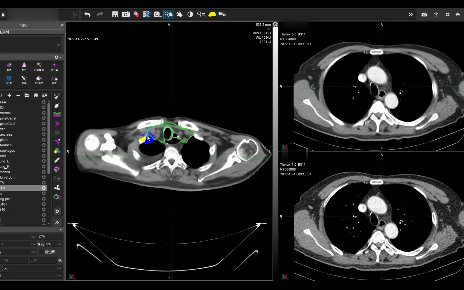The width and height of the screenshot is (464, 290).
Task: Open settings gear for Trachea structure
Action: click(x=44, y=172)
